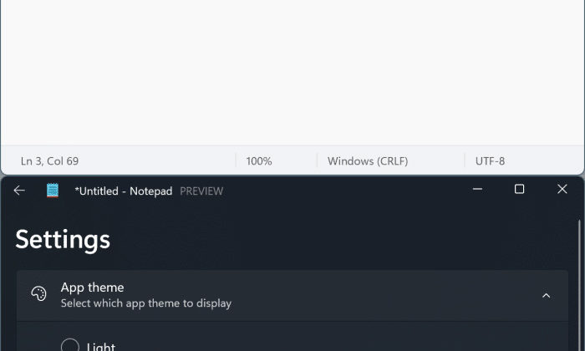Minimize the dark Notepad Settings window
Screen dimensions: 585x351
477,189
